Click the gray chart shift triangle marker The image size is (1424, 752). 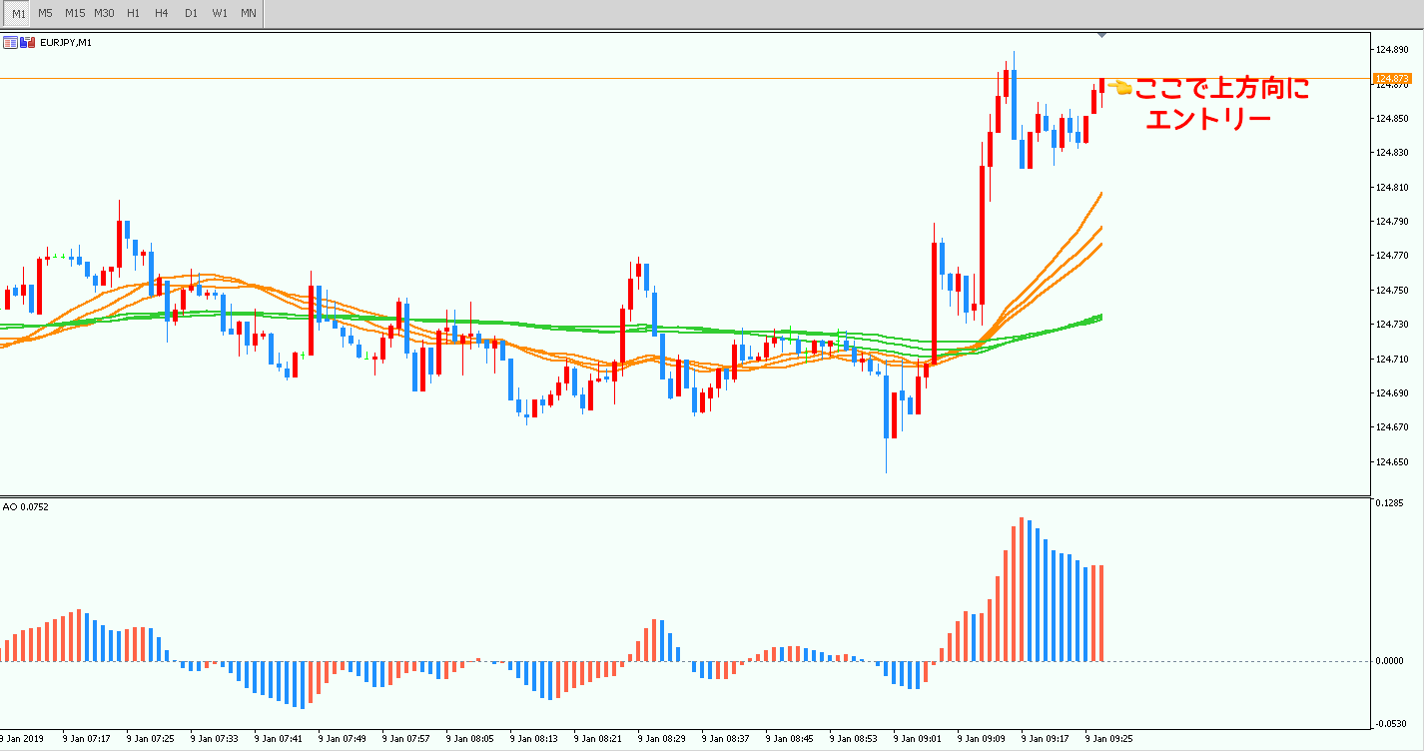(x=1101, y=35)
